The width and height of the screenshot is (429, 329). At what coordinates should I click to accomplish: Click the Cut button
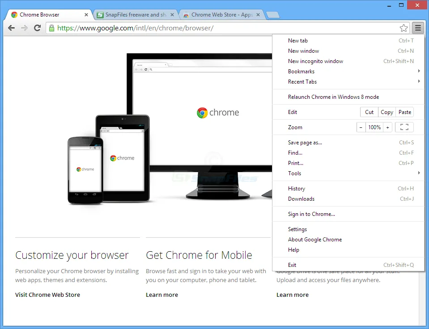pyautogui.click(x=369, y=112)
